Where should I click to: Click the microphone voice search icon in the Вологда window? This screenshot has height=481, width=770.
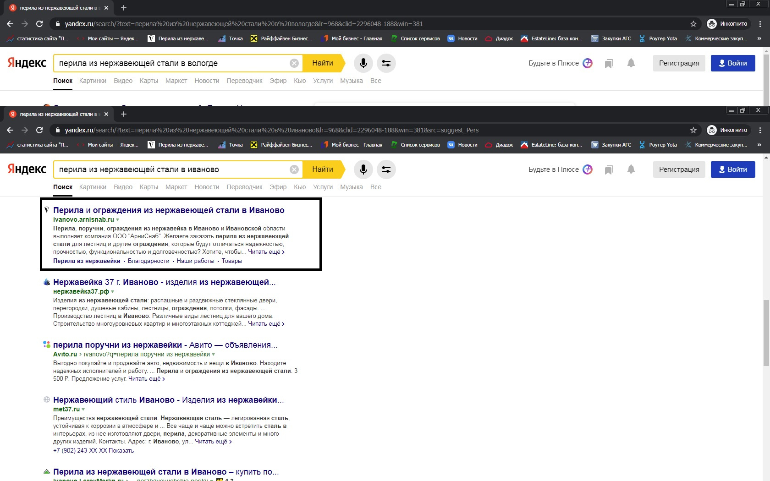(363, 63)
